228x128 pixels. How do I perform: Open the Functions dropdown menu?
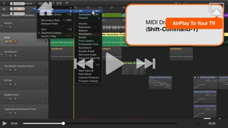(x=28, y=3)
